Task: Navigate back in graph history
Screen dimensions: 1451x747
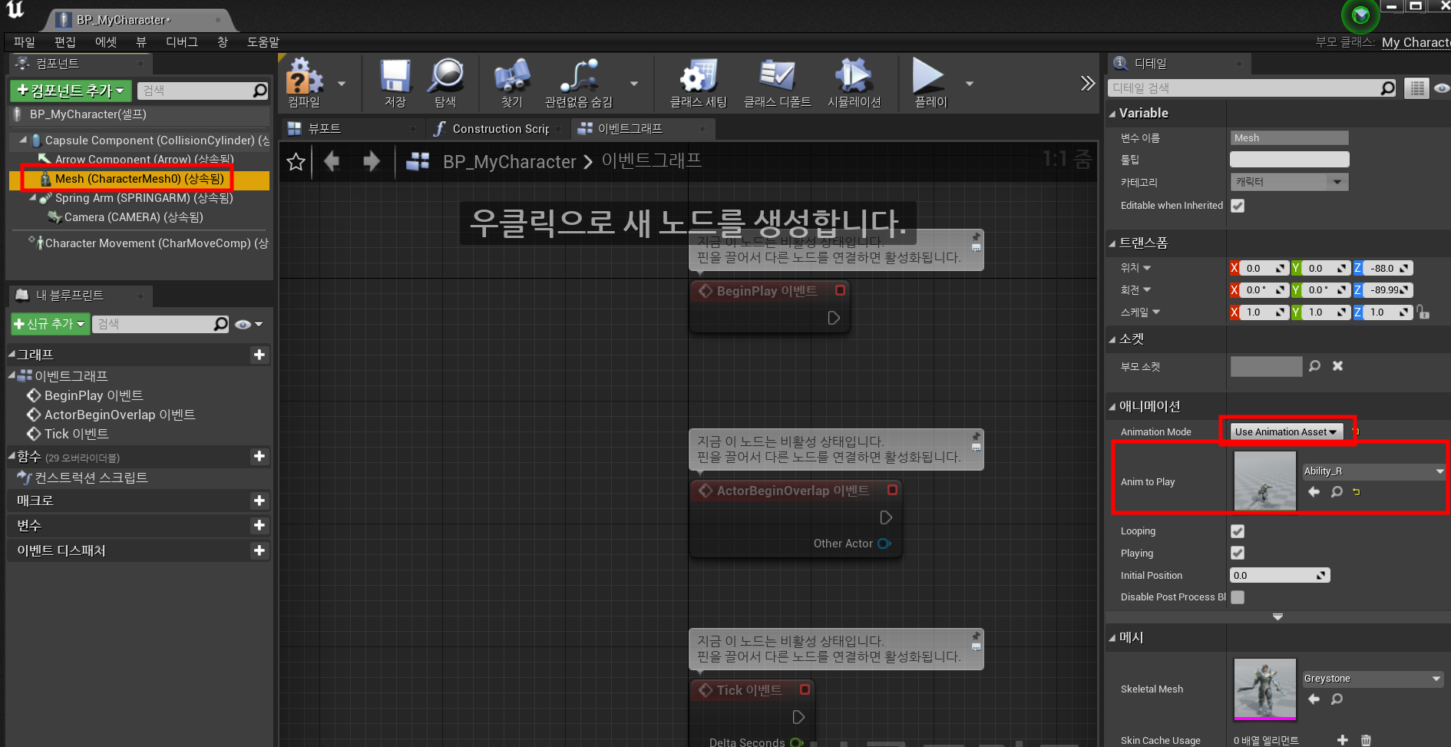Action: 332,161
